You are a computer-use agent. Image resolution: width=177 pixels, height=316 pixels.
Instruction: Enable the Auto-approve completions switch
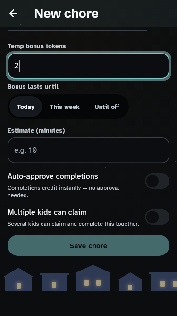coord(157,181)
